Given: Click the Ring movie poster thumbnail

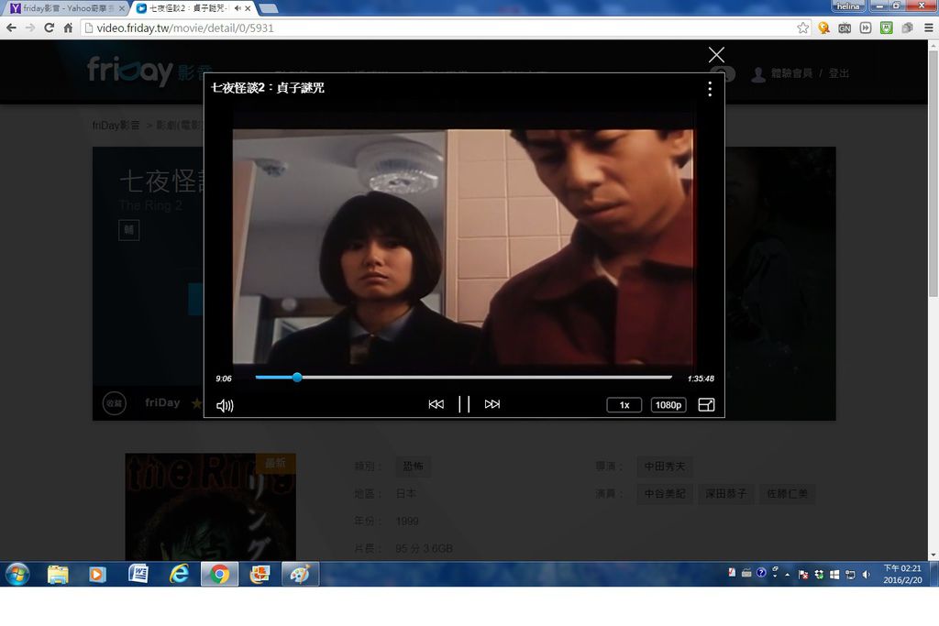Looking at the screenshot, I should click(x=210, y=507).
